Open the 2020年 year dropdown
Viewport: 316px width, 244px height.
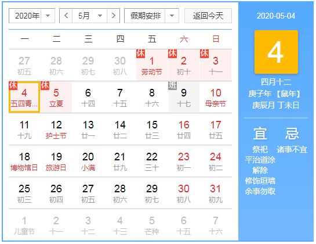32,16
